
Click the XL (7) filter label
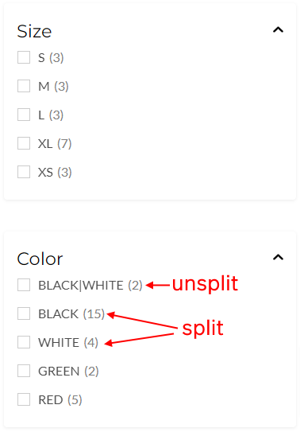(x=55, y=144)
